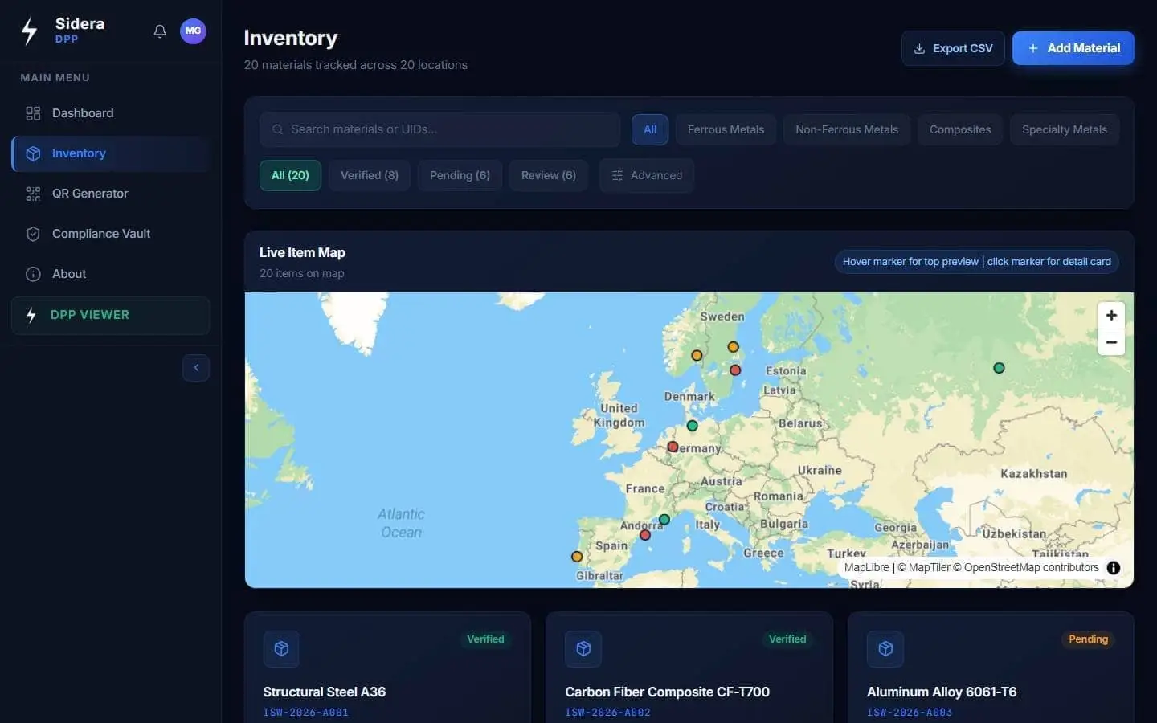This screenshot has width=1157, height=723.
Task: Filter by Specialty Metals
Action: click(x=1065, y=129)
